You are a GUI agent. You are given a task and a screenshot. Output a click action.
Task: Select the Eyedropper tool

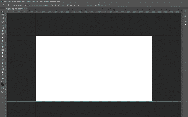(x=2, y=31)
